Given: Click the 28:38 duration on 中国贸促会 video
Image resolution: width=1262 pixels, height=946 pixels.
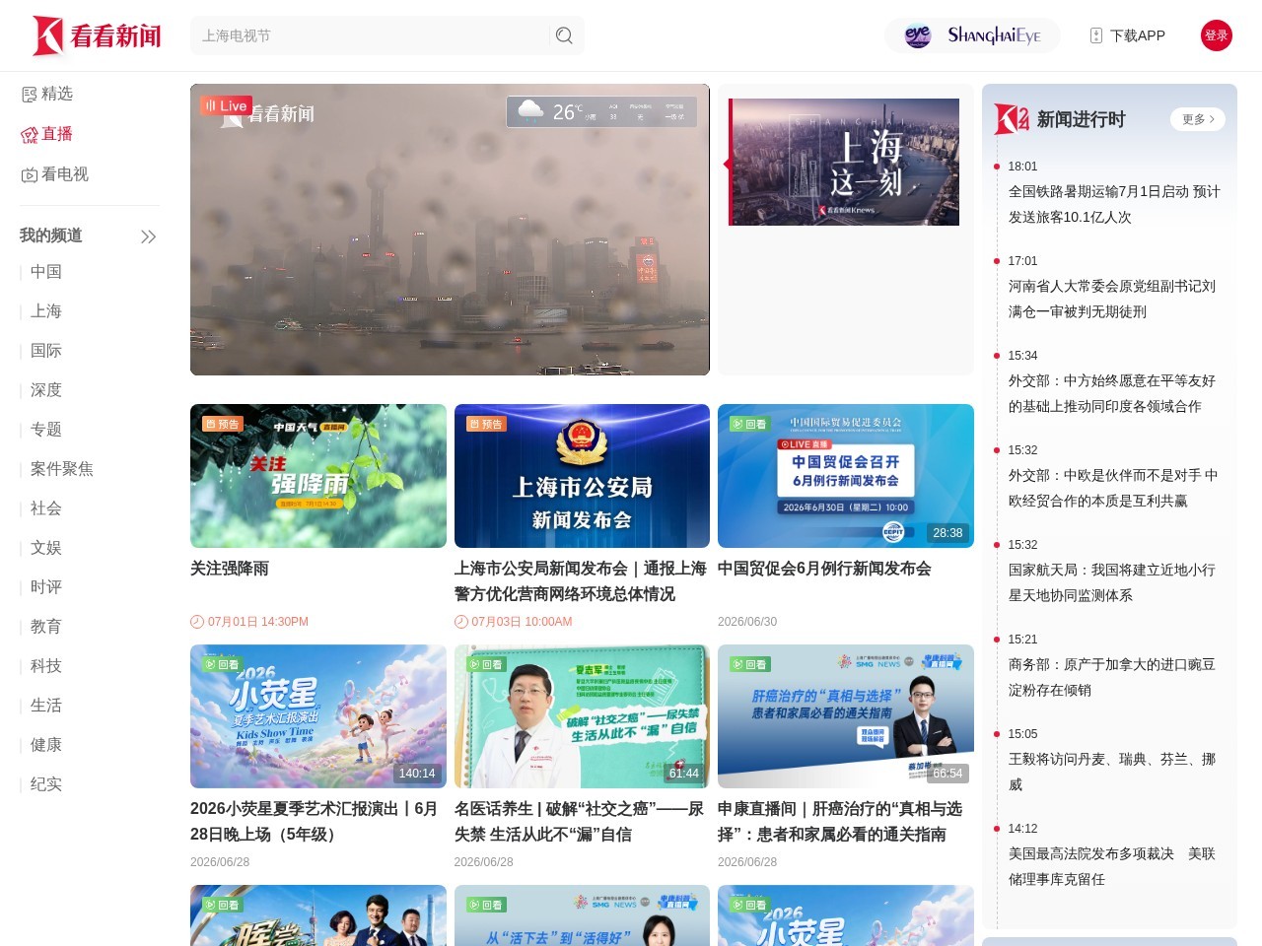Looking at the screenshot, I should 947,533.
